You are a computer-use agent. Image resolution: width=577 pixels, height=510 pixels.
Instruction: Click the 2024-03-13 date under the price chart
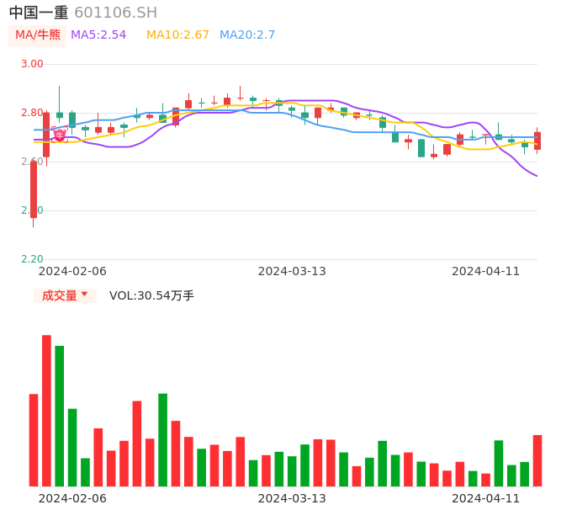pyautogui.click(x=292, y=271)
